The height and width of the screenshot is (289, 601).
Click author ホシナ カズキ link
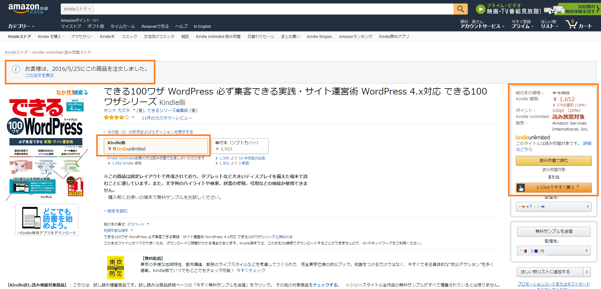tap(117, 111)
